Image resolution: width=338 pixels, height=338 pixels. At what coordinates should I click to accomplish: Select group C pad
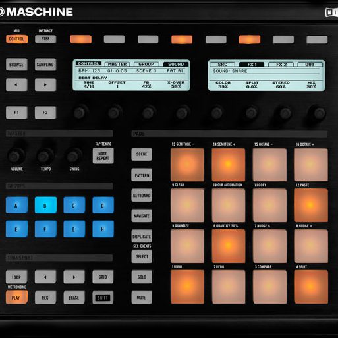click(x=74, y=205)
